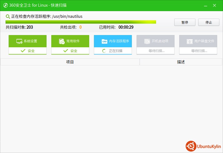Click the green scan progress bar
This screenshot has width=223, height=153.
[81, 22]
